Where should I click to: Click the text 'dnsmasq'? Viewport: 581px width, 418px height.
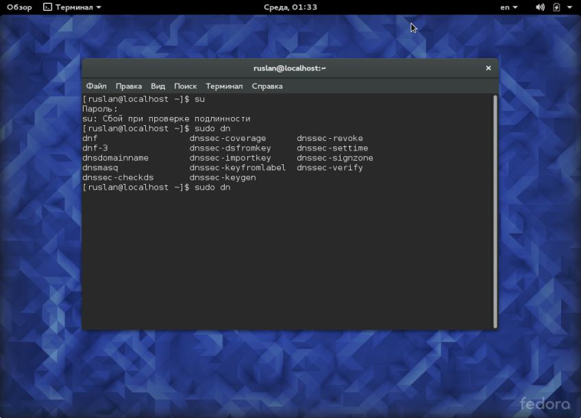(100, 168)
